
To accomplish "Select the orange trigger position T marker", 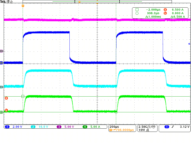I will [23, 6].
